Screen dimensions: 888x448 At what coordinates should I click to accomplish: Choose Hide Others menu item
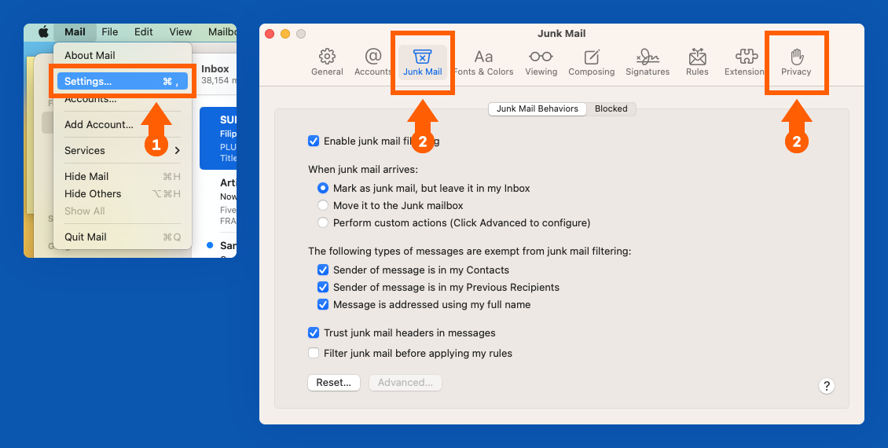point(123,193)
